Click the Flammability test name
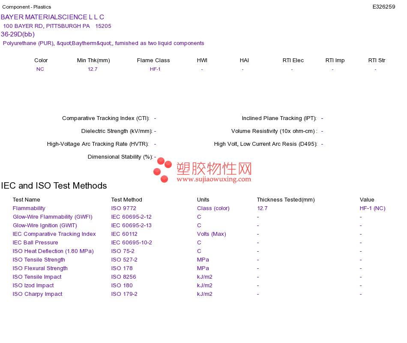The width and height of the screenshot is (407, 343). click(x=29, y=208)
